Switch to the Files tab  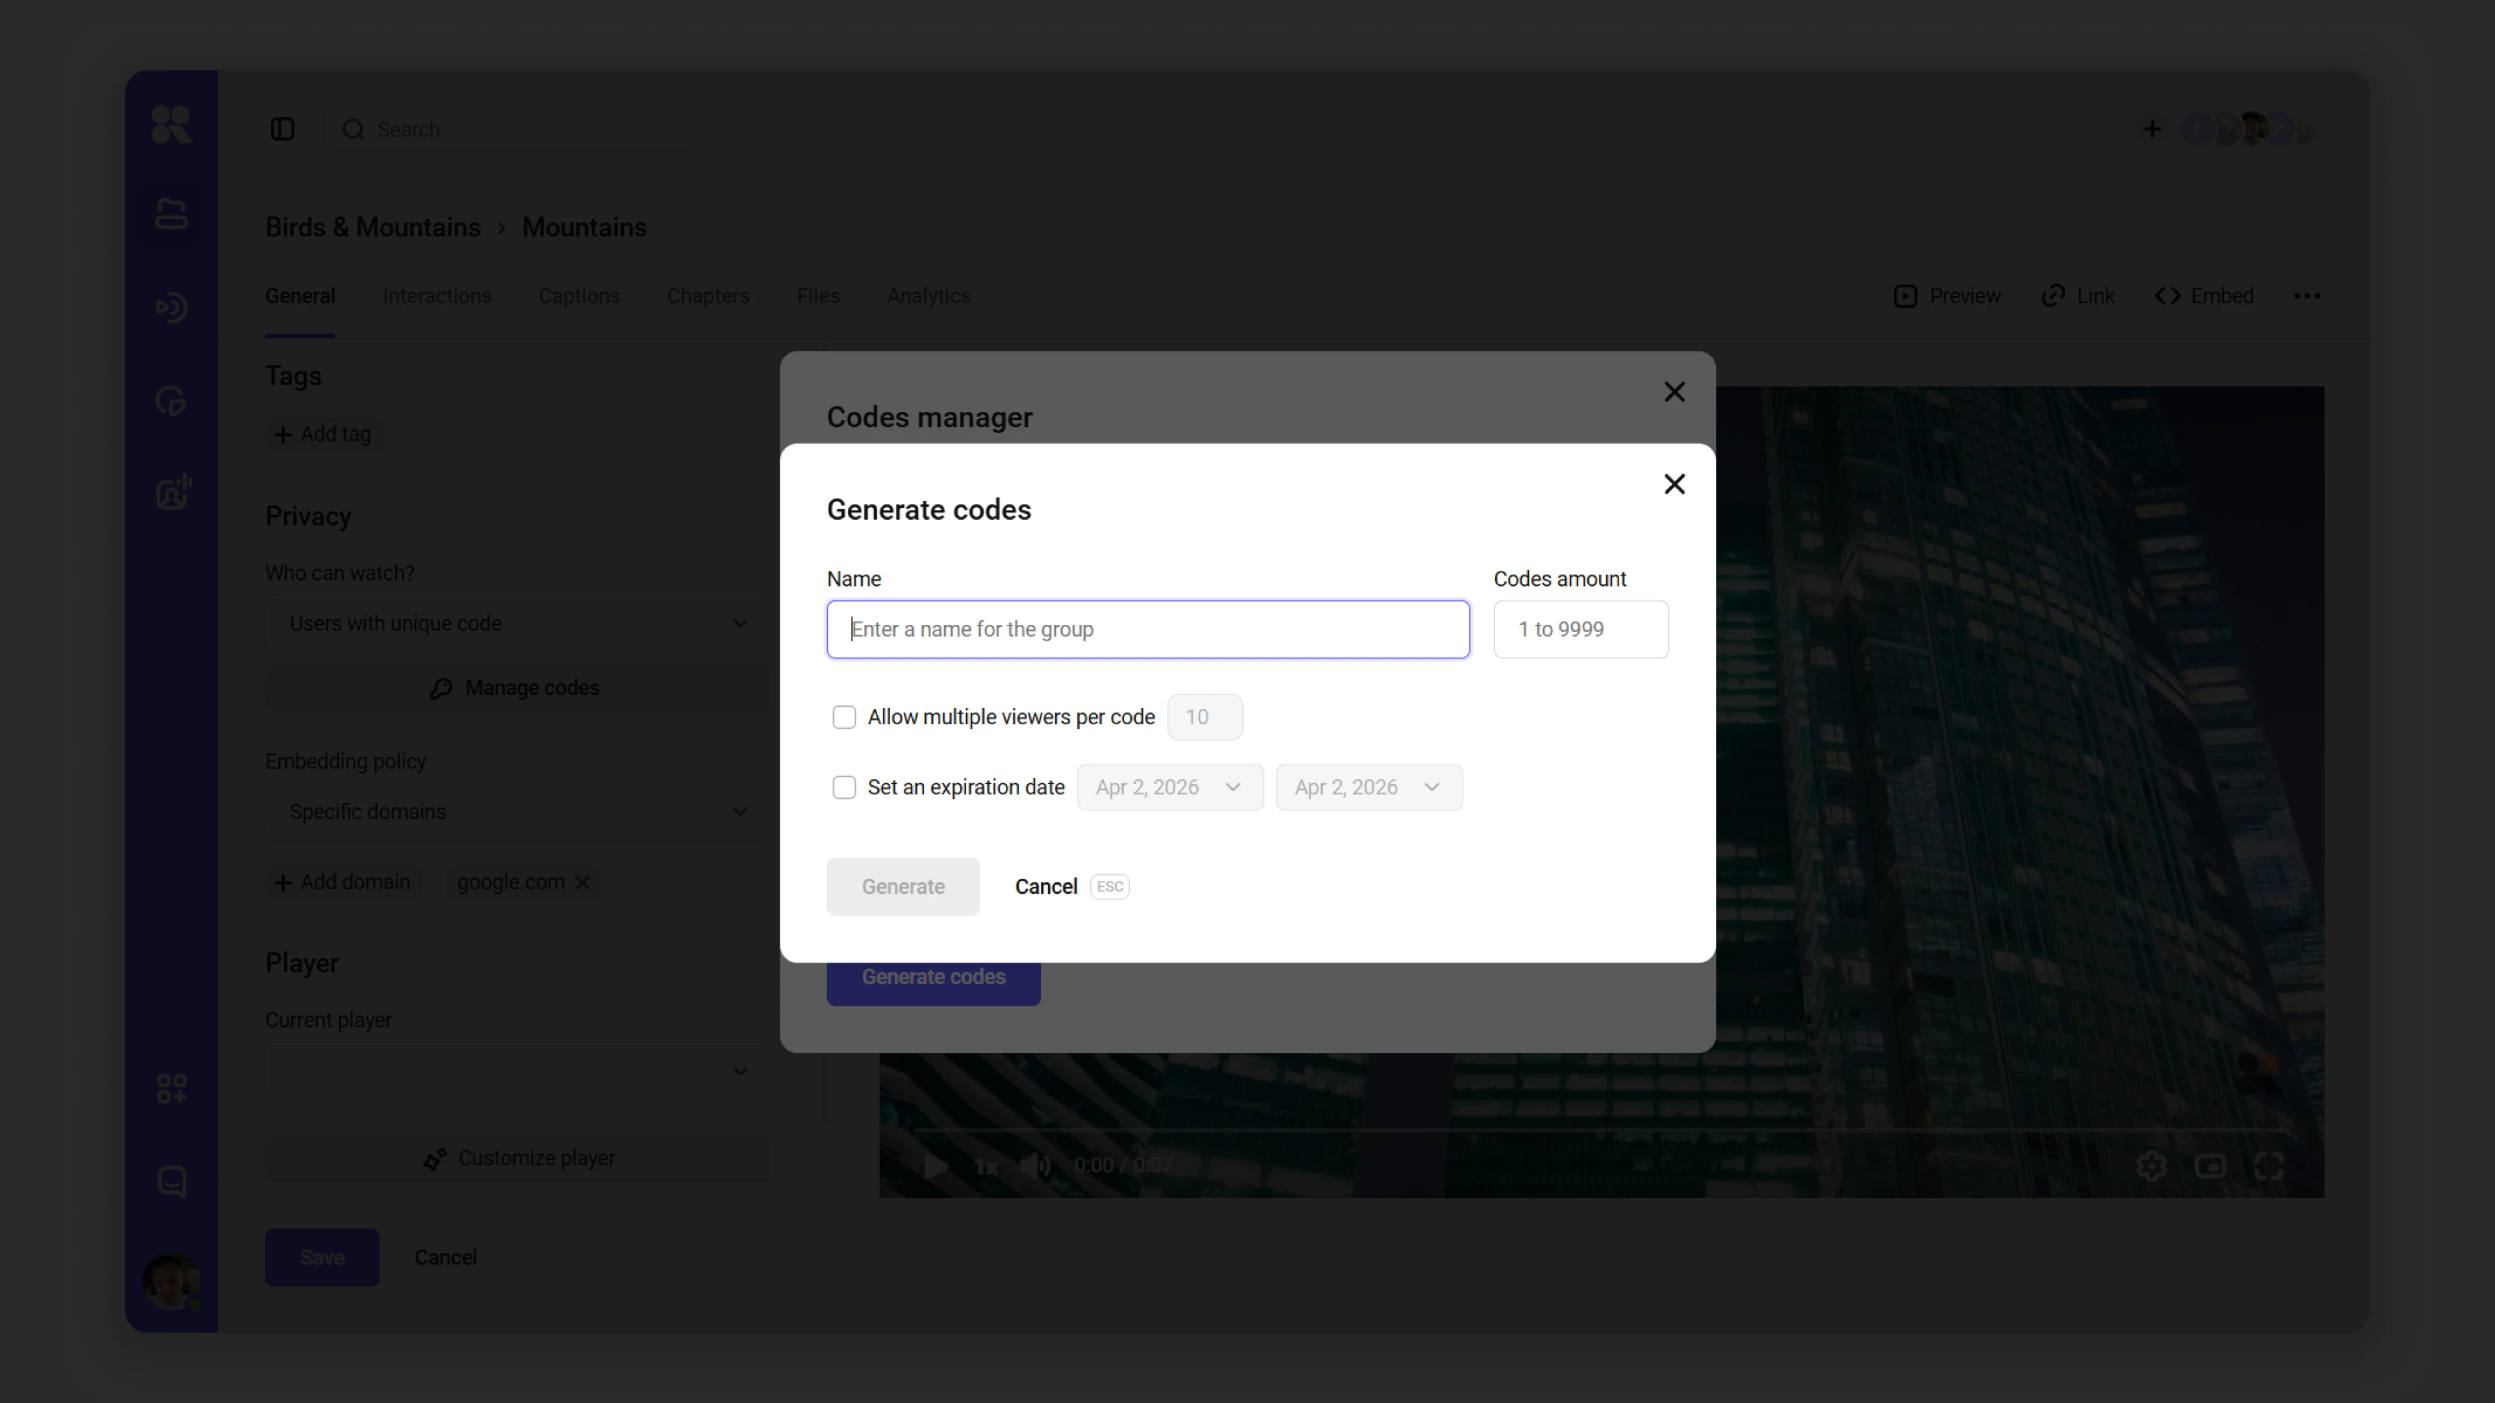pyautogui.click(x=819, y=296)
